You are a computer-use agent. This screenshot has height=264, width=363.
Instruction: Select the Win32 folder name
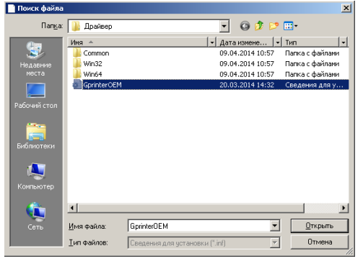[x=92, y=63]
